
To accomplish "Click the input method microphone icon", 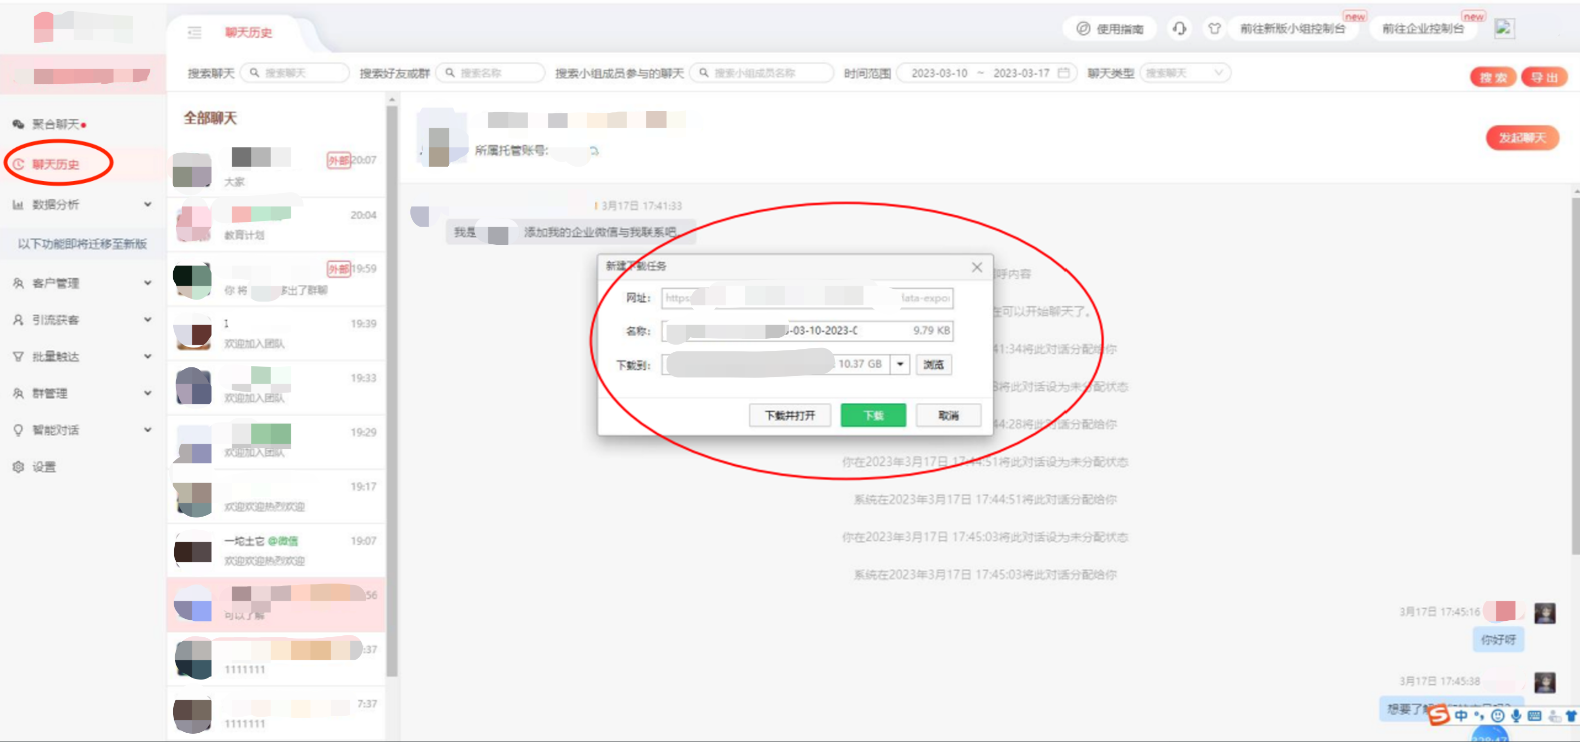I will [1515, 715].
